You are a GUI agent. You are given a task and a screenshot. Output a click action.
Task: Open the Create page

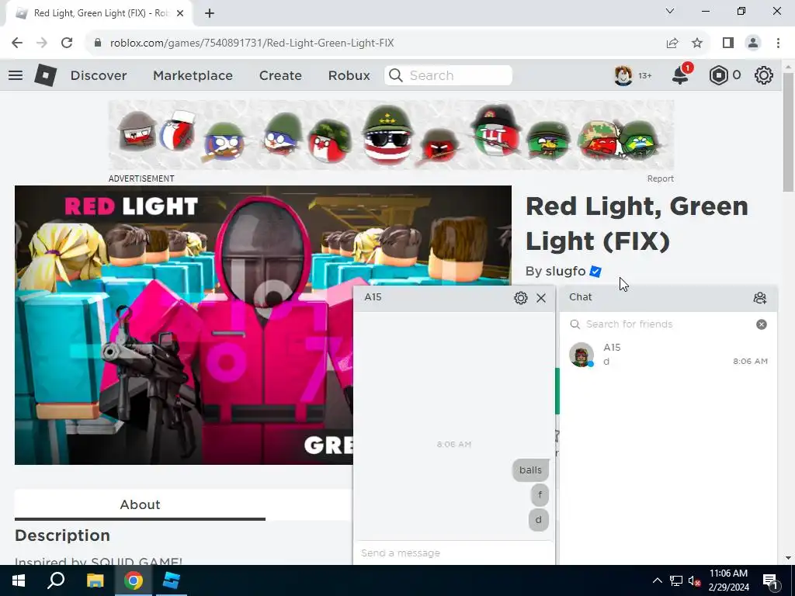click(280, 75)
